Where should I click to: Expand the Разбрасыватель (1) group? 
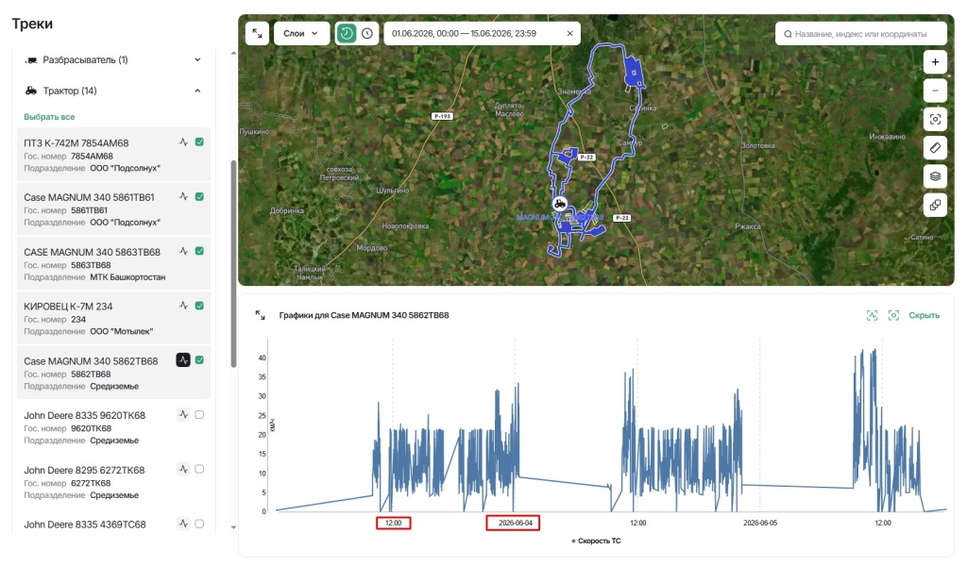coord(113,59)
